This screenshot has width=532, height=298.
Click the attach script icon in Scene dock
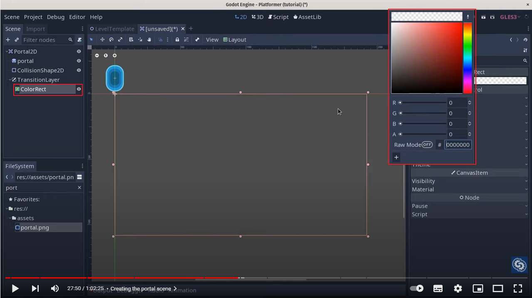point(79,40)
